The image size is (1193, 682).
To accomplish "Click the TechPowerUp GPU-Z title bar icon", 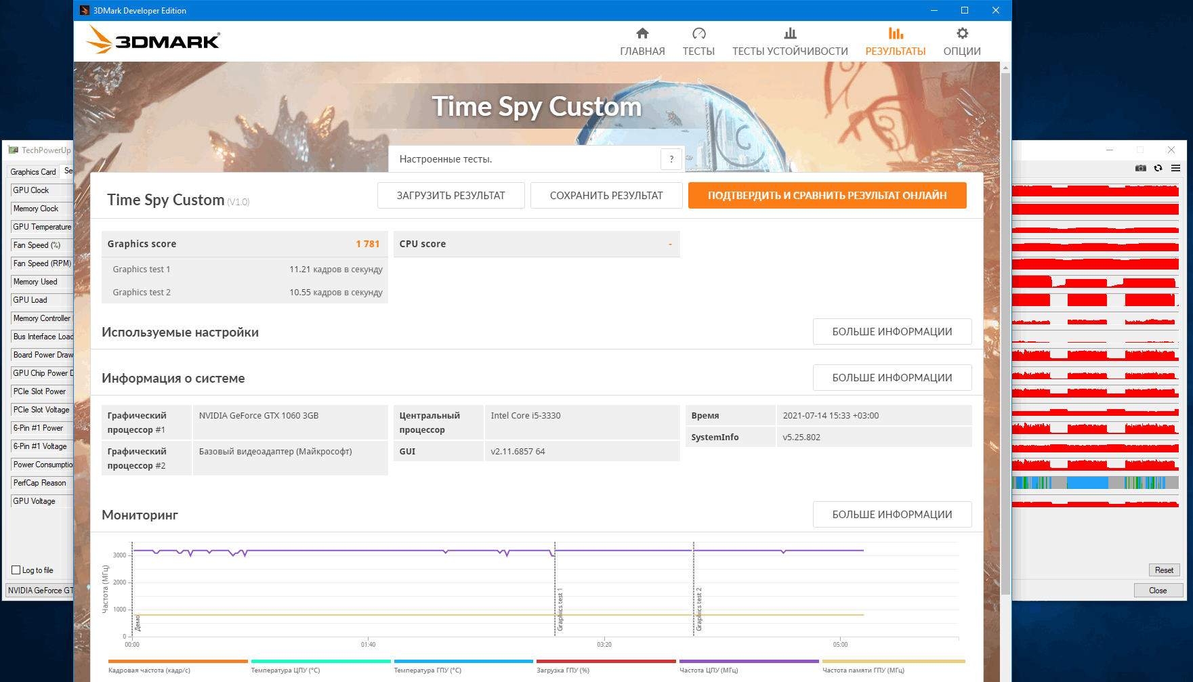I will (13, 150).
